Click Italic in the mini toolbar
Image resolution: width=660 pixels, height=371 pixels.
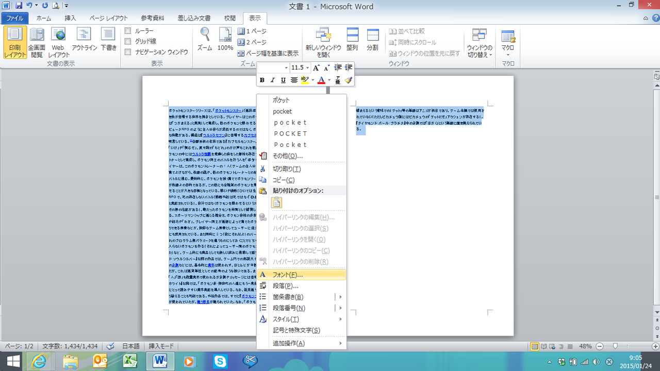(273, 80)
